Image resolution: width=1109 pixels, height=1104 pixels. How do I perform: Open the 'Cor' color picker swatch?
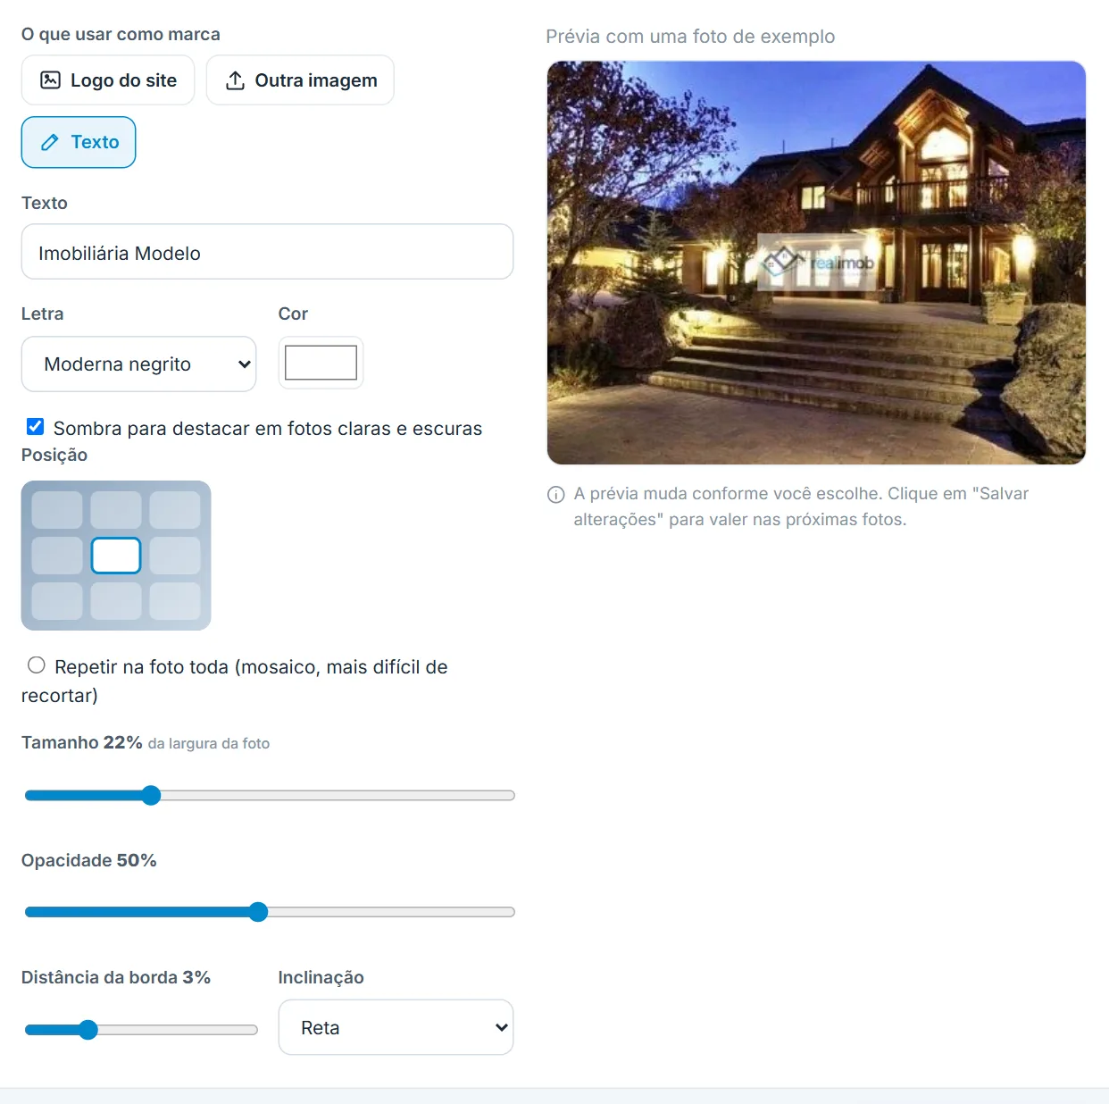(x=321, y=363)
